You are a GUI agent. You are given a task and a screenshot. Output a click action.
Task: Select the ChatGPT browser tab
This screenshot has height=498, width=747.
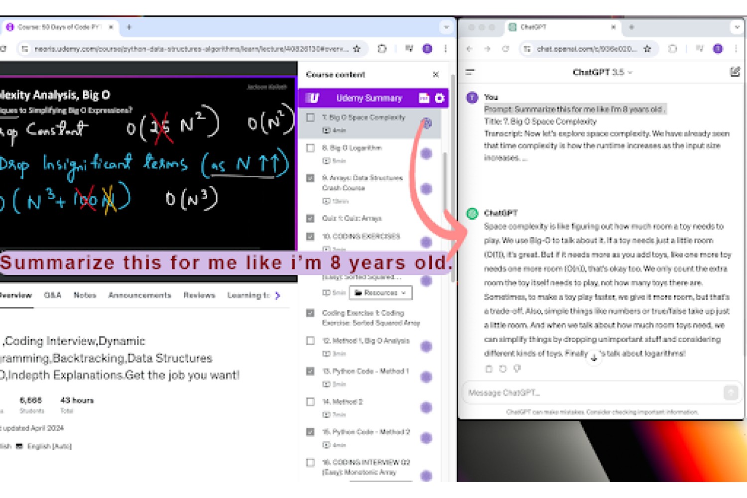(562, 27)
